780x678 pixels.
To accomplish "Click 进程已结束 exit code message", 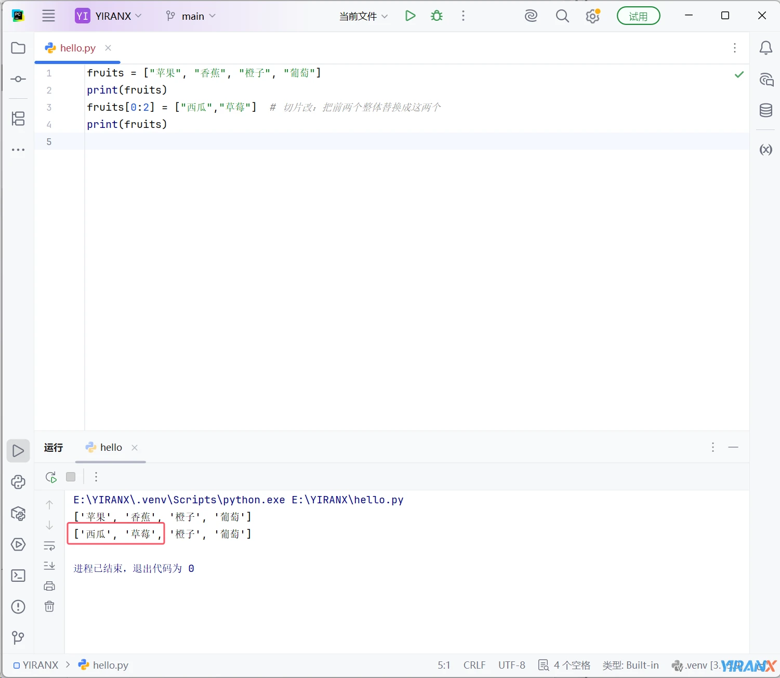I will coord(134,568).
